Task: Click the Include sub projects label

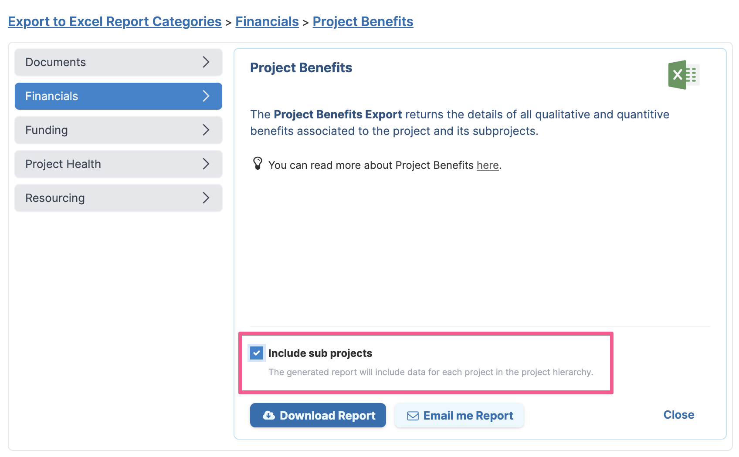Action: tap(320, 353)
